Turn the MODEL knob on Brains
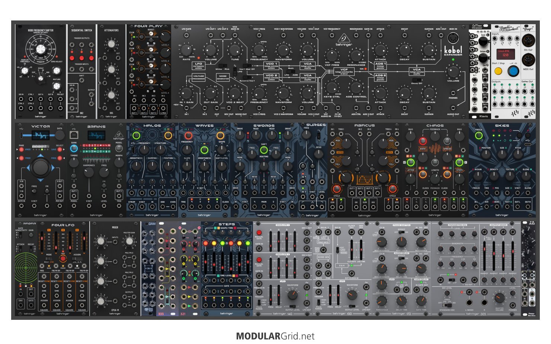The width and height of the screenshot is (551, 344). [x=119, y=149]
